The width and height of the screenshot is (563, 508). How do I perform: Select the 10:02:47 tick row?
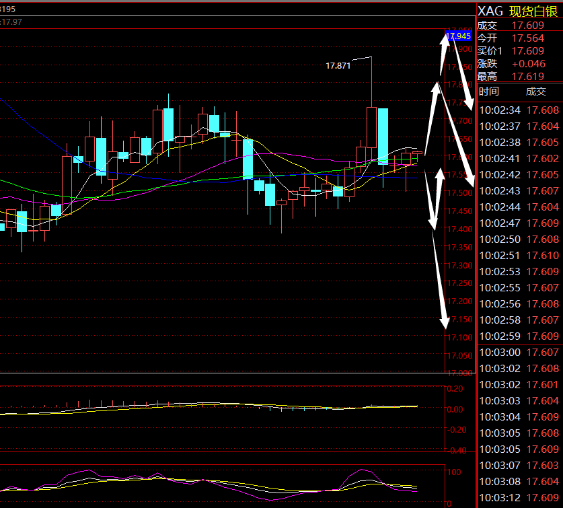pyautogui.click(x=519, y=223)
